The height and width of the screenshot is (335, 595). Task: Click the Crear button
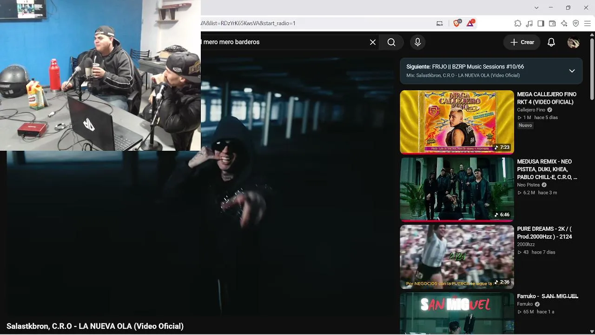coord(522,42)
